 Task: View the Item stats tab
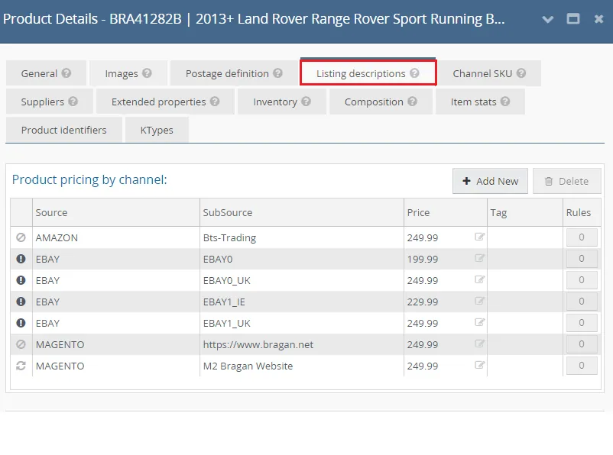480,102
